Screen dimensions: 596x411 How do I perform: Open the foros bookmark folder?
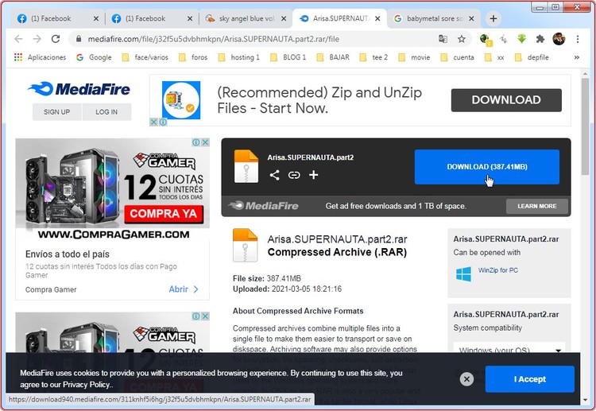pyautogui.click(x=193, y=57)
